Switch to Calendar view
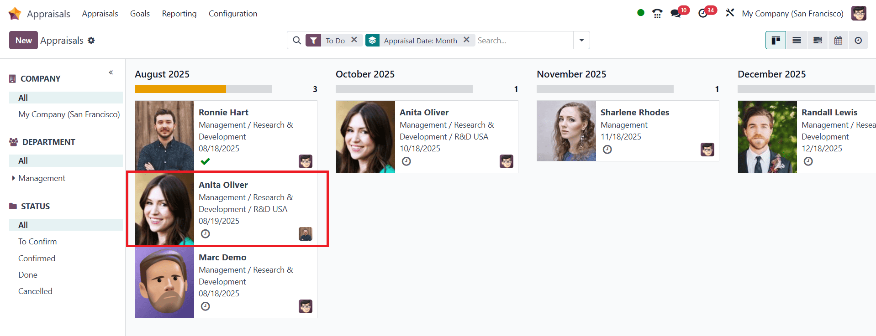 pos(838,40)
